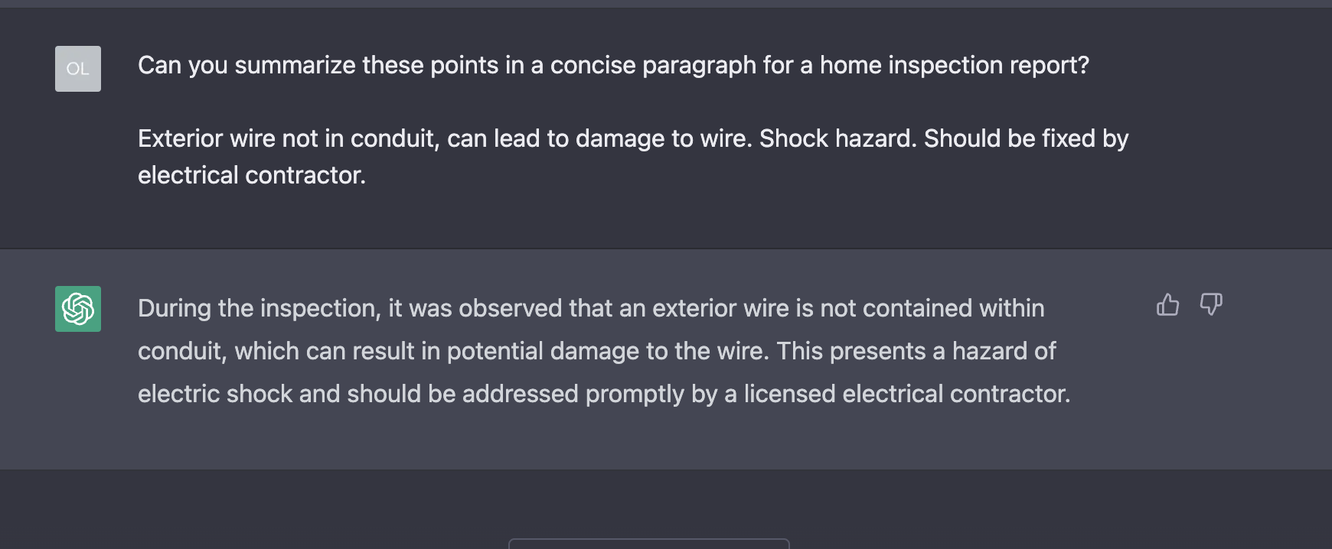Image resolution: width=1332 pixels, height=549 pixels.
Task: Click the thumbs up feedback icon
Action: pyautogui.click(x=1167, y=304)
